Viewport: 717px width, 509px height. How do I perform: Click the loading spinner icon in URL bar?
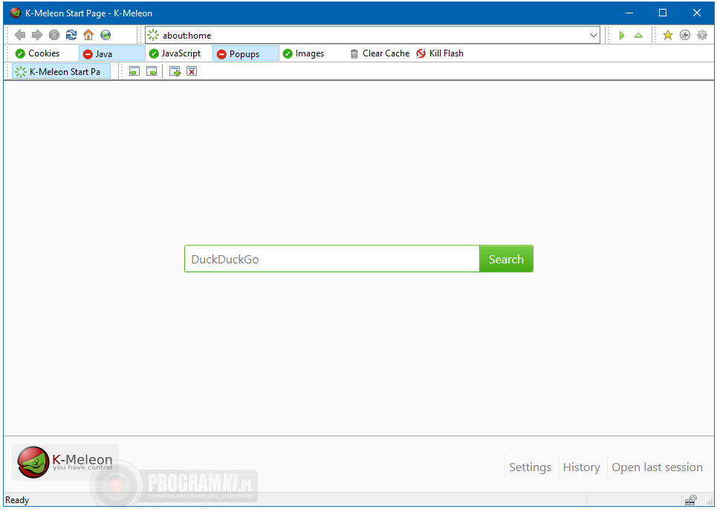153,35
